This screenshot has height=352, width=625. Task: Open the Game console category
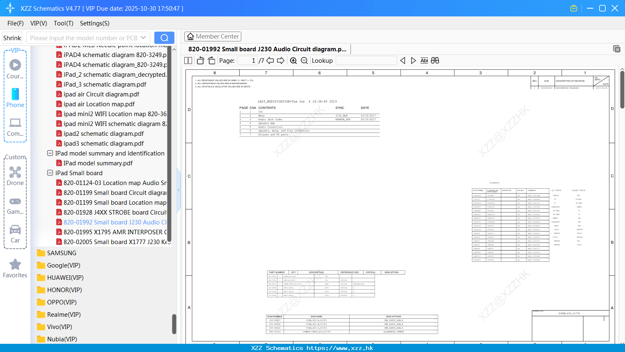[x=15, y=205]
